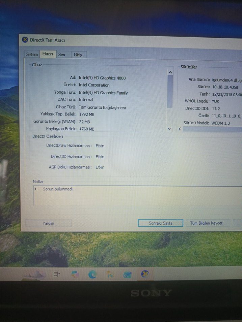
Task: Click Tüm Bilgileri Kaydet button
Action: 208,223
